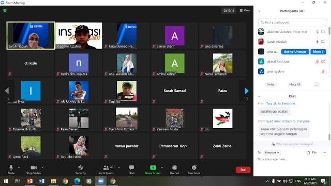Image resolution: width=331 pixels, height=186 pixels.
Task: Expand arrow next to Participants
Action: coord(119,167)
